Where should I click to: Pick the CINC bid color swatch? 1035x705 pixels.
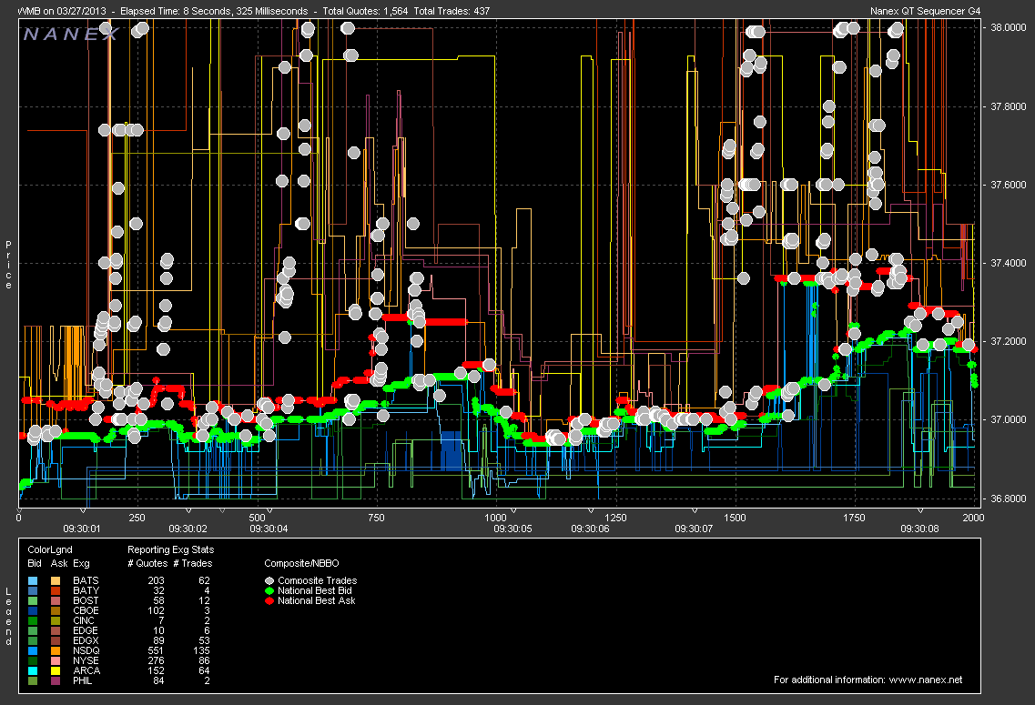[x=33, y=620]
